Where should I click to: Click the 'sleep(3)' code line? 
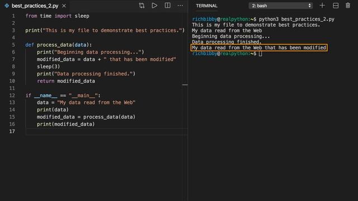[x=49, y=66]
